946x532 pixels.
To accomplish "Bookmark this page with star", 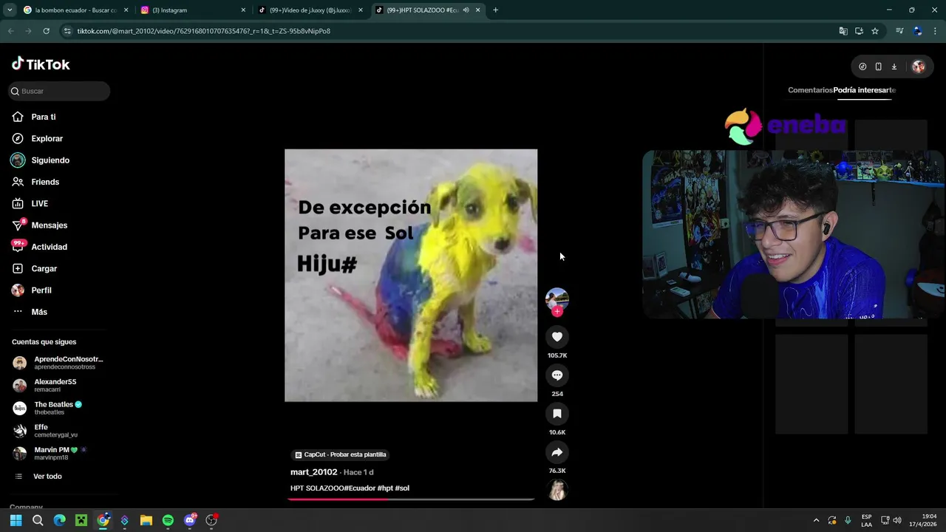I will click(875, 31).
